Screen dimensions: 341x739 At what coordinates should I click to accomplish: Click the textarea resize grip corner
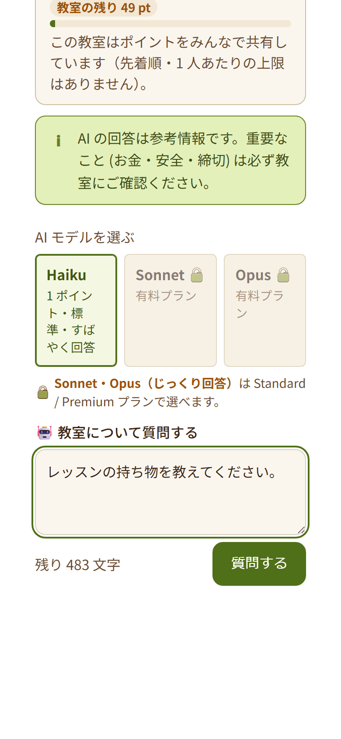pos(301,530)
